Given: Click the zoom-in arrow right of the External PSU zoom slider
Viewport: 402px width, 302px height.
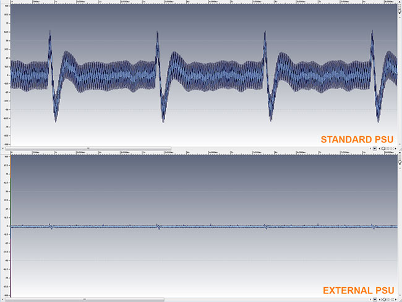Looking at the screenshot, I should pyautogui.click(x=396, y=300).
